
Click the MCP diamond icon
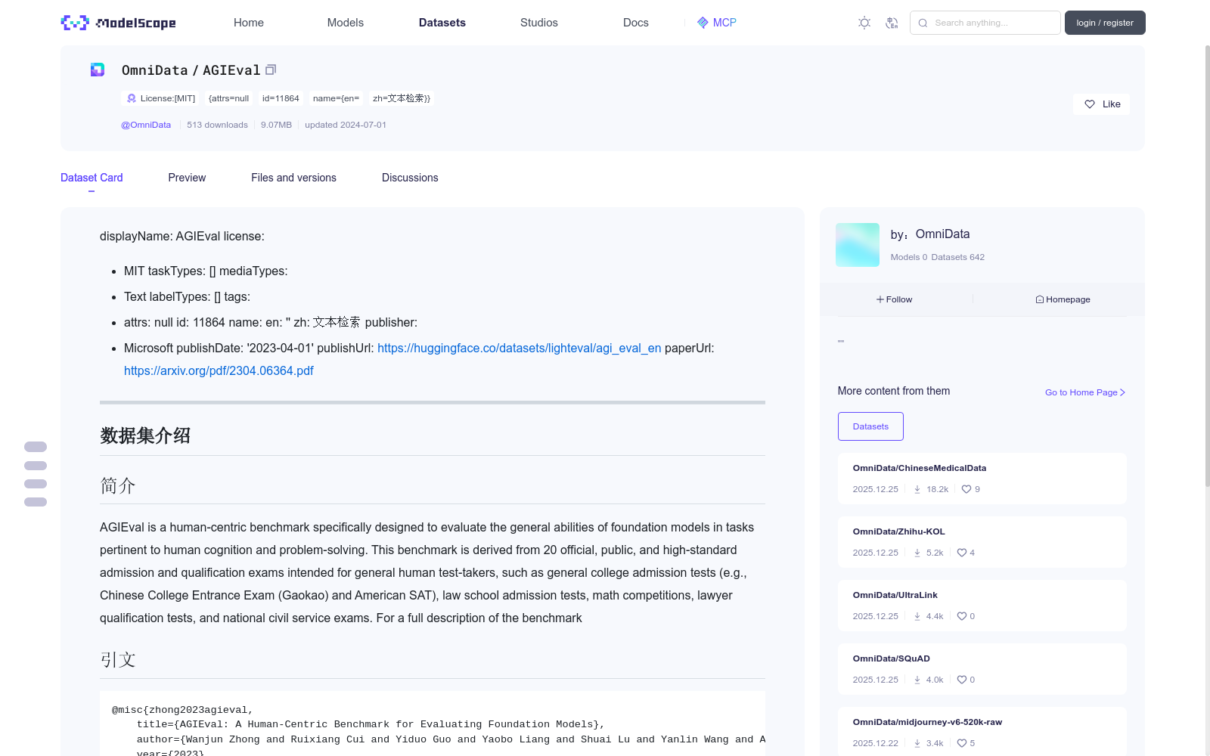pos(703,23)
